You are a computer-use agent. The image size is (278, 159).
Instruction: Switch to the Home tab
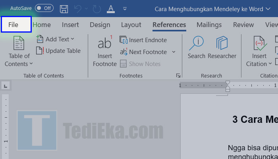(x=42, y=25)
